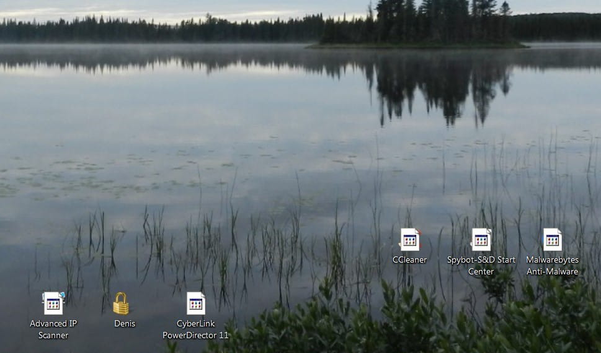
Task: Select the Advanced IP Scanner icon
Action: 53,303
